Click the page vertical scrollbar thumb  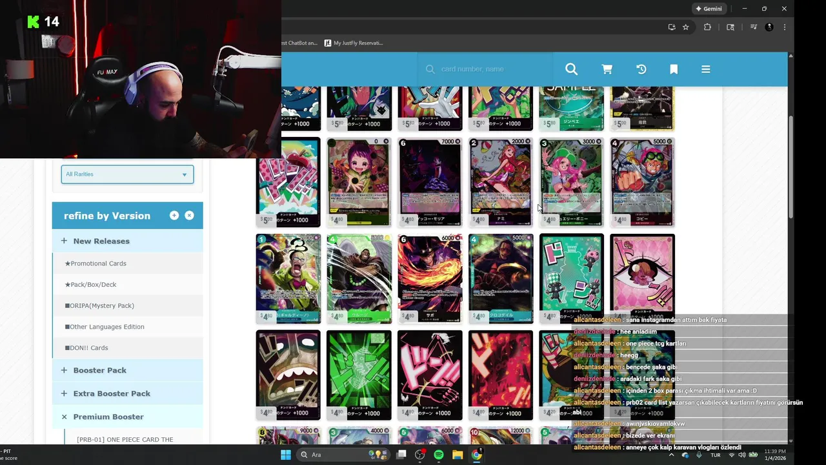[791, 167]
